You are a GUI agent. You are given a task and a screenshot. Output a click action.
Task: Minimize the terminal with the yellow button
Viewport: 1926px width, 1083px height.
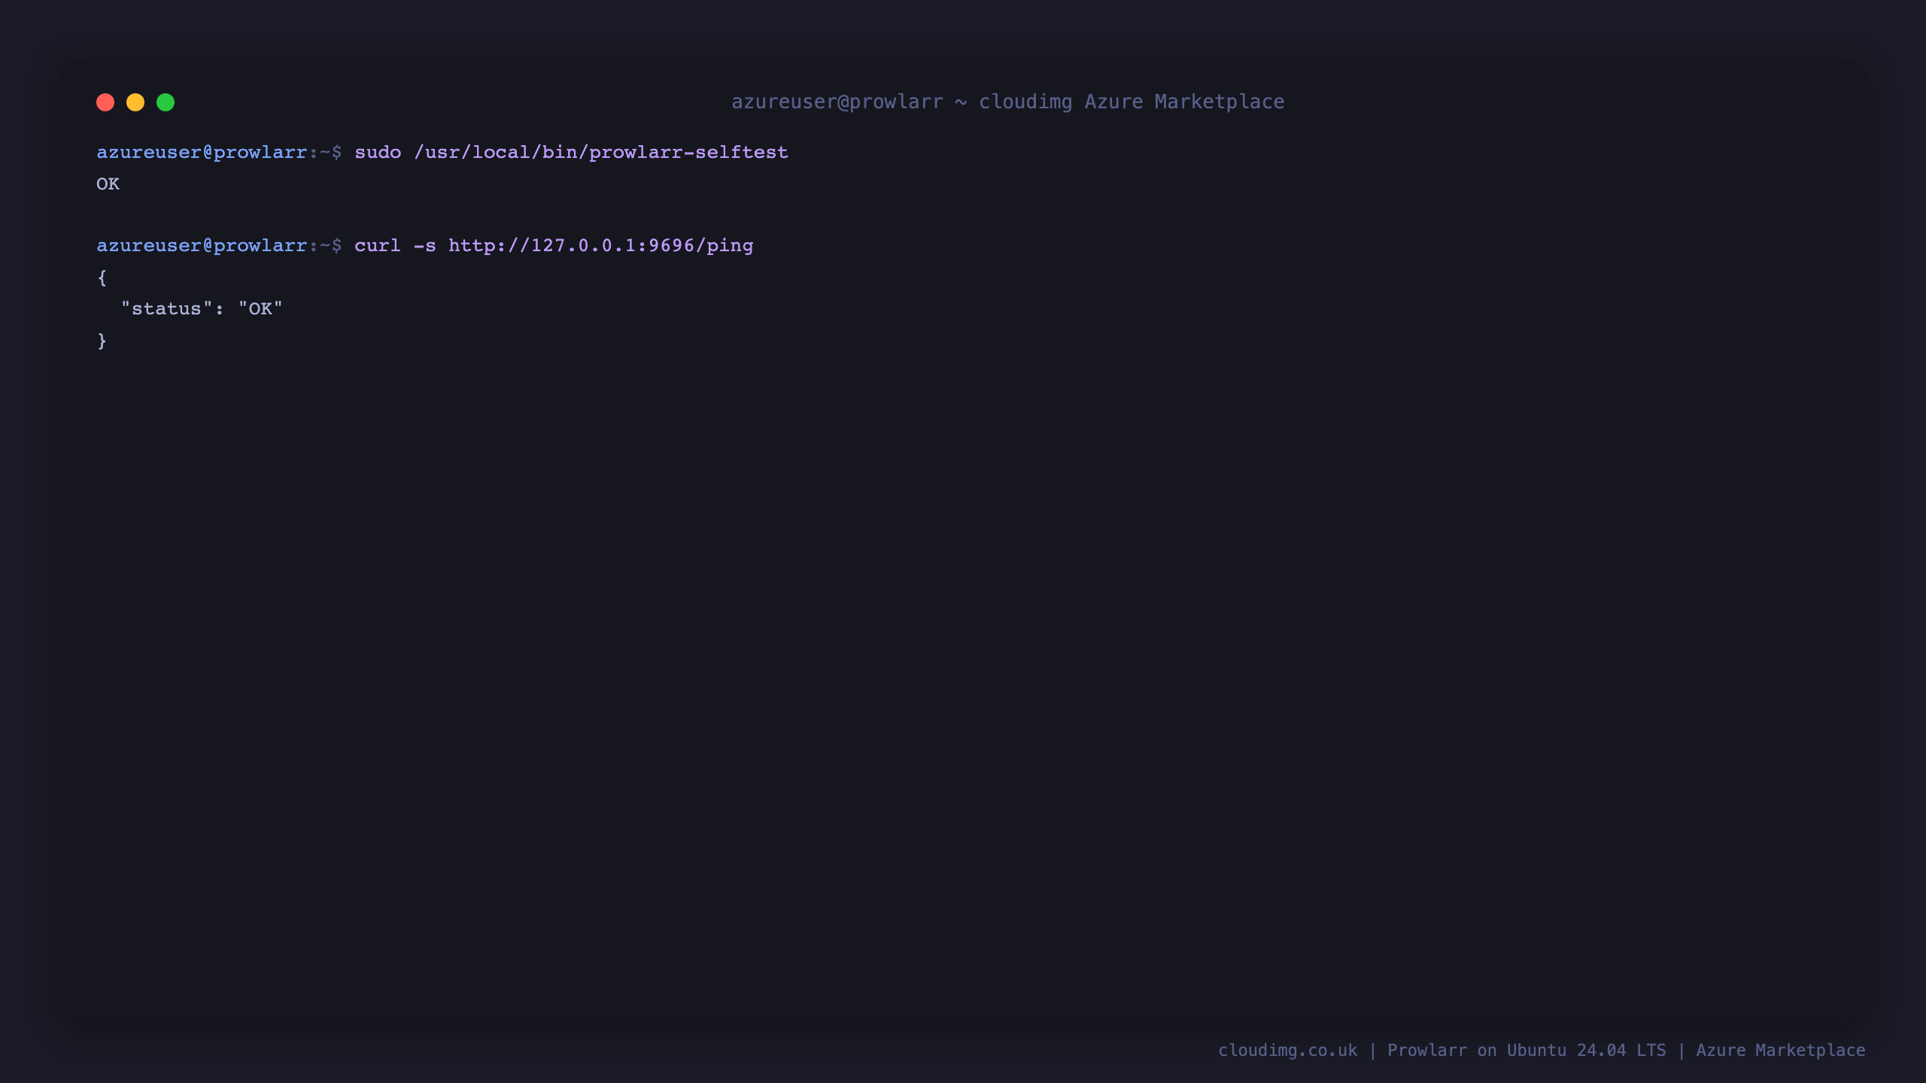point(135,102)
